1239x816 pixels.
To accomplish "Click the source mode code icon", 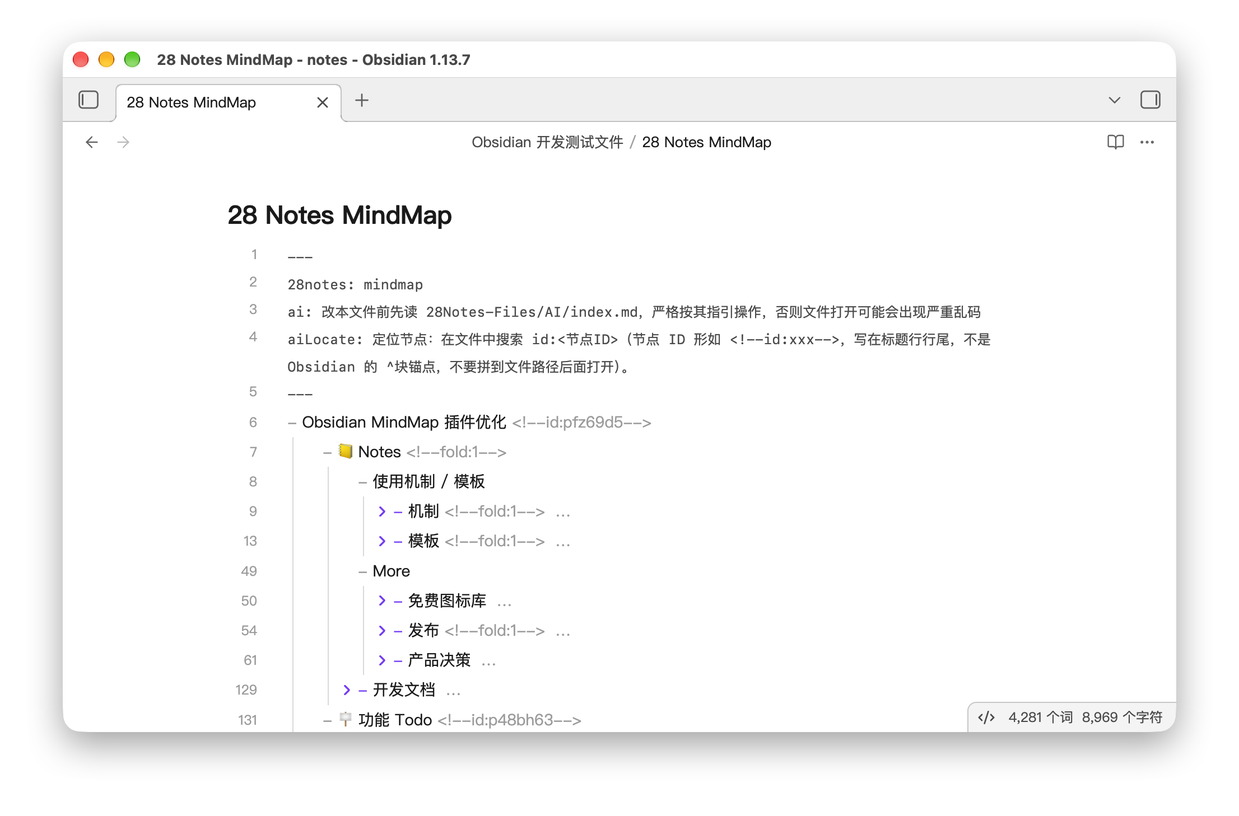I will [x=986, y=717].
